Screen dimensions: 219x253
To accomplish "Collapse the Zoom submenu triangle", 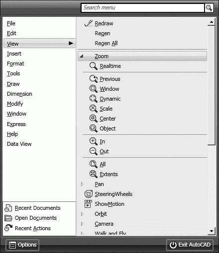I will (81, 56).
